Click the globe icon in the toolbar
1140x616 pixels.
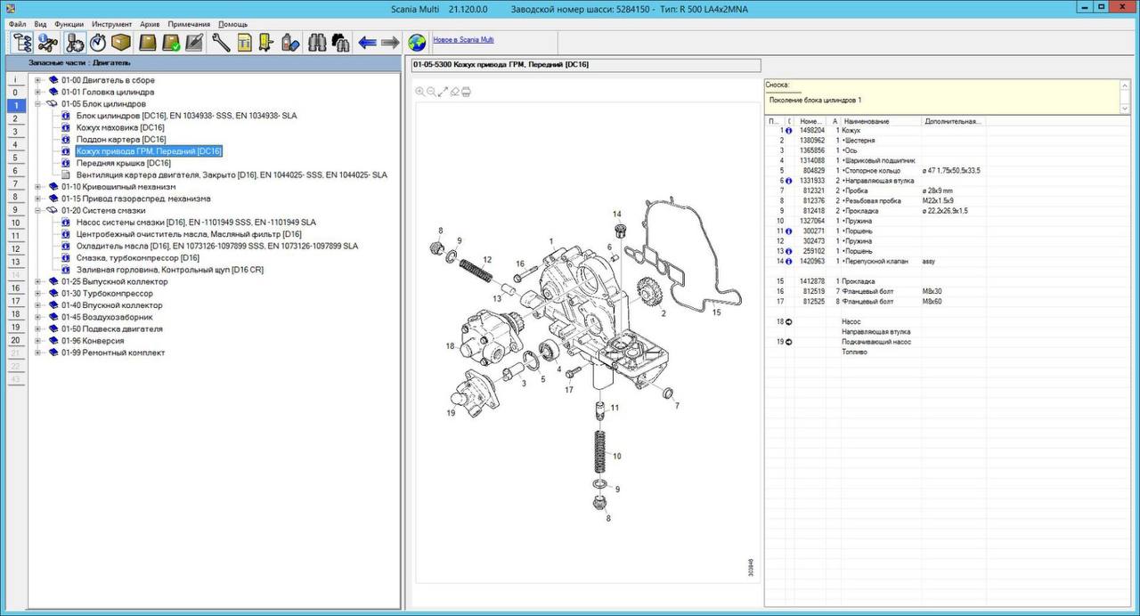pos(417,42)
